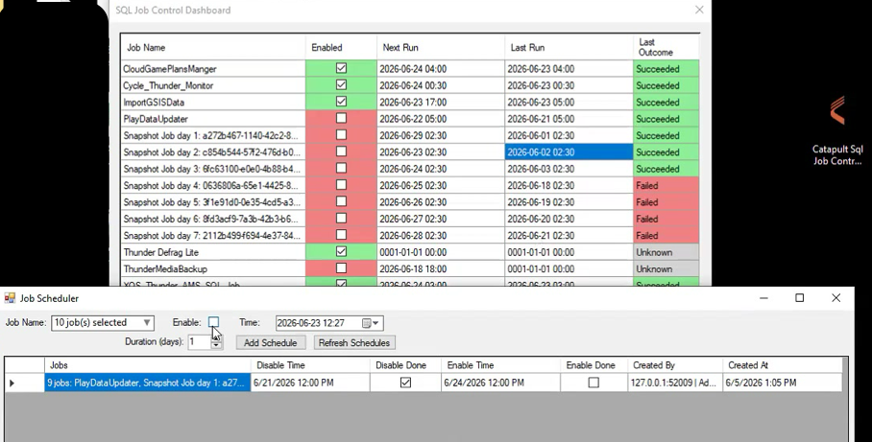Viewport: 872px width, 442px height.
Task: Click the Created At column header
Action: pos(783,365)
